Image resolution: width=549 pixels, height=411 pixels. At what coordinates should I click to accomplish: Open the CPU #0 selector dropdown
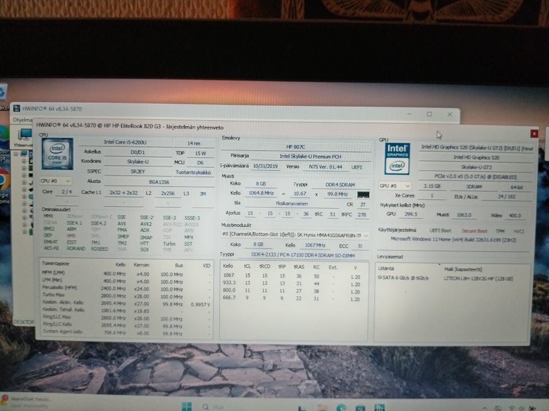(x=55, y=181)
